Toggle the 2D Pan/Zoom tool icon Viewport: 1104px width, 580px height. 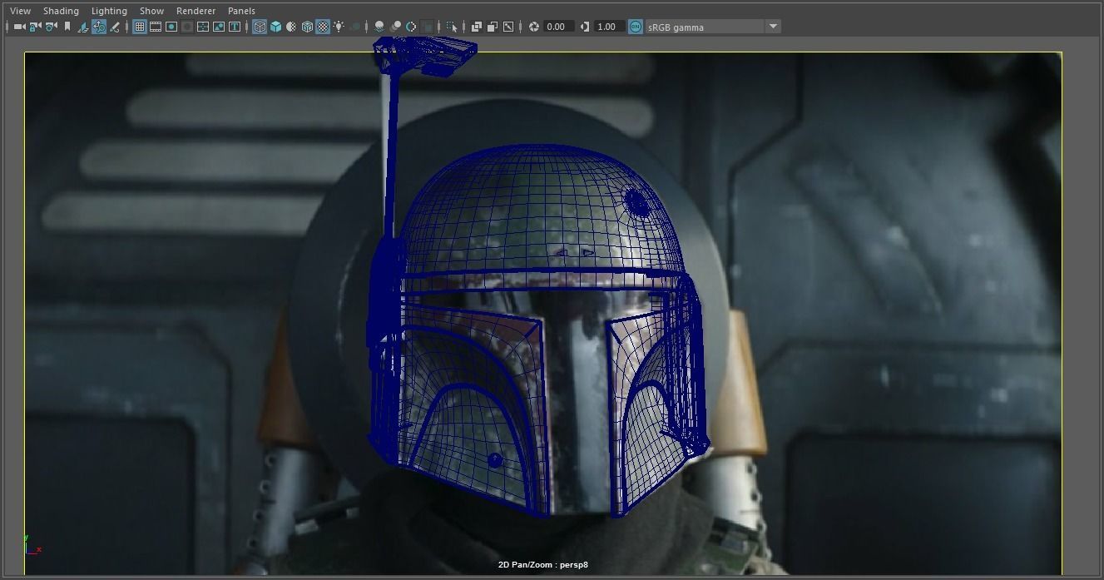pos(99,27)
